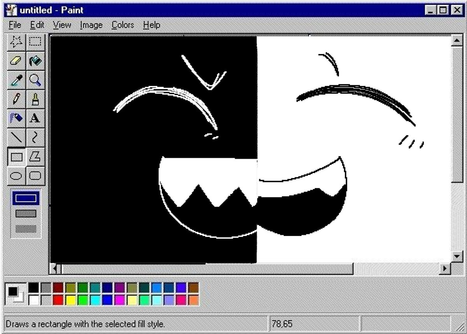Pick the orange swatch
This screenshot has width=467, height=334.
coord(193,300)
